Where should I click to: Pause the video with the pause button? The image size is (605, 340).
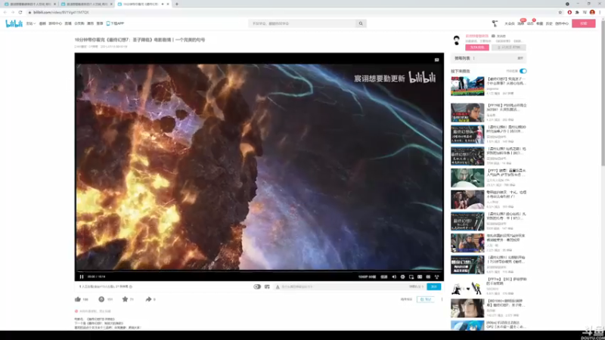click(x=82, y=277)
